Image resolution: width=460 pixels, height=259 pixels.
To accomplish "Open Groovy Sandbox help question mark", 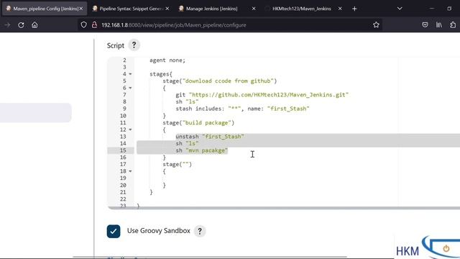I will pyautogui.click(x=200, y=231).
